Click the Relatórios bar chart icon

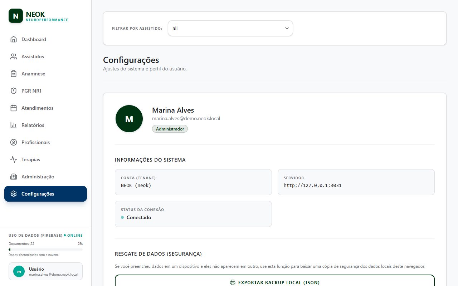click(x=14, y=125)
